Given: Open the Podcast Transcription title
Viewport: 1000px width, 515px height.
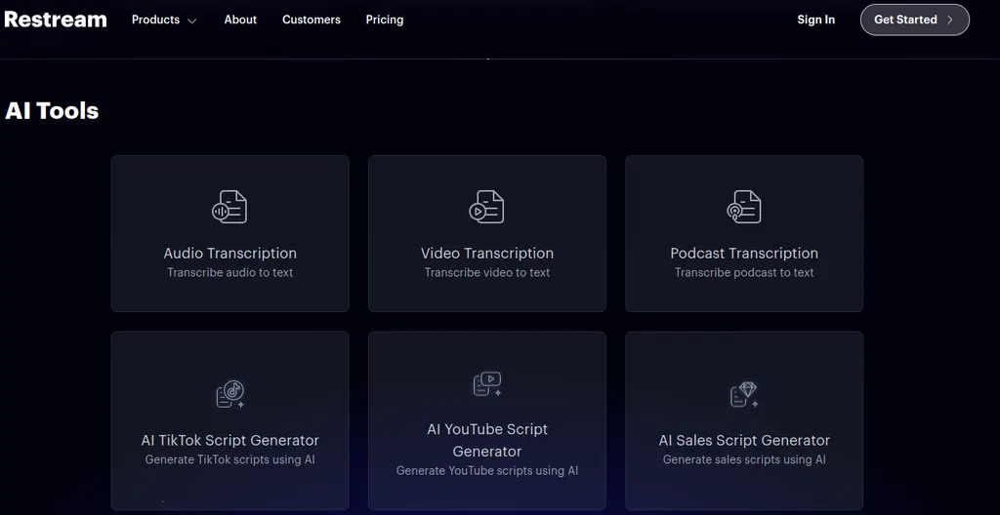Looking at the screenshot, I should [744, 253].
